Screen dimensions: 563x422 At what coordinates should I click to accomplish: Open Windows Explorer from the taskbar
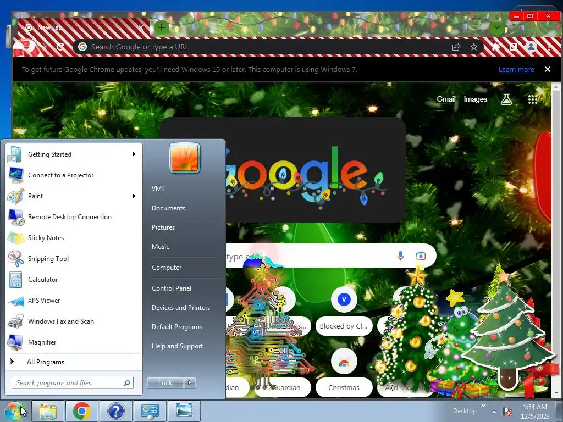point(48,411)
